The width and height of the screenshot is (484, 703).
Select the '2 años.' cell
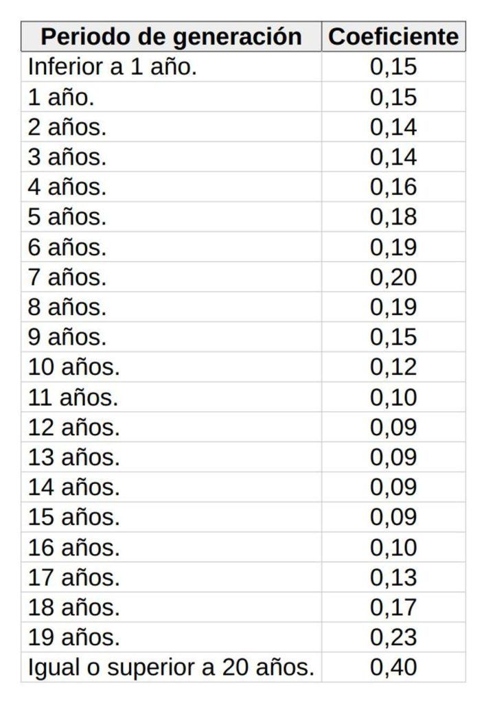coord(171,126)
